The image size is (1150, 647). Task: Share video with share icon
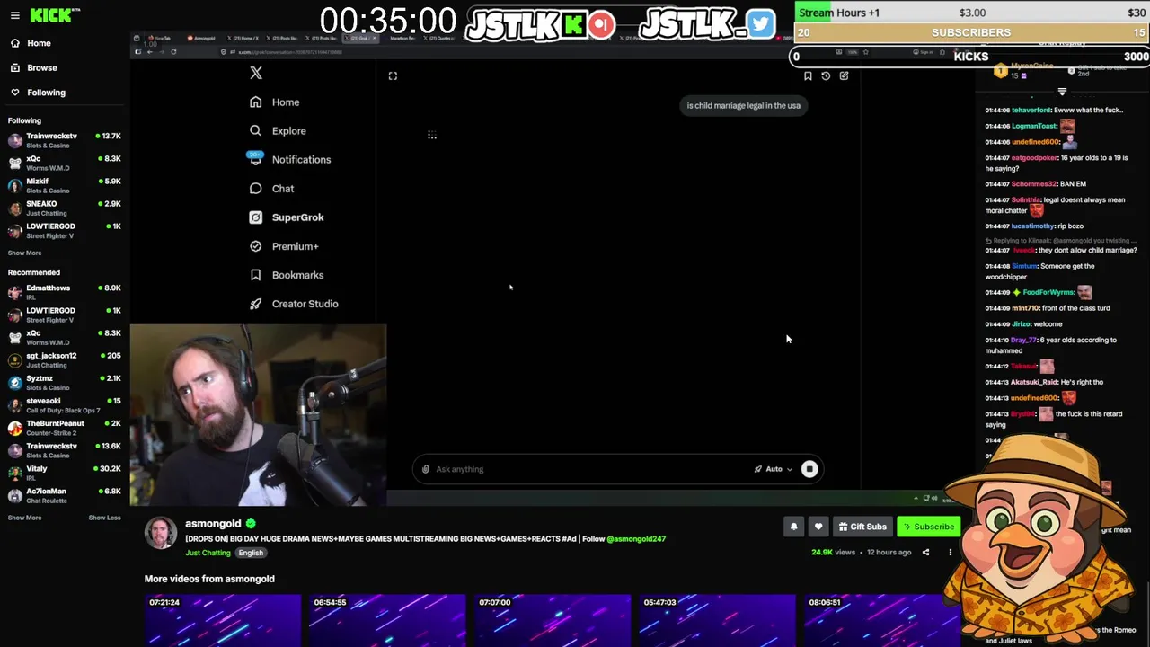(x=925, y=553)
